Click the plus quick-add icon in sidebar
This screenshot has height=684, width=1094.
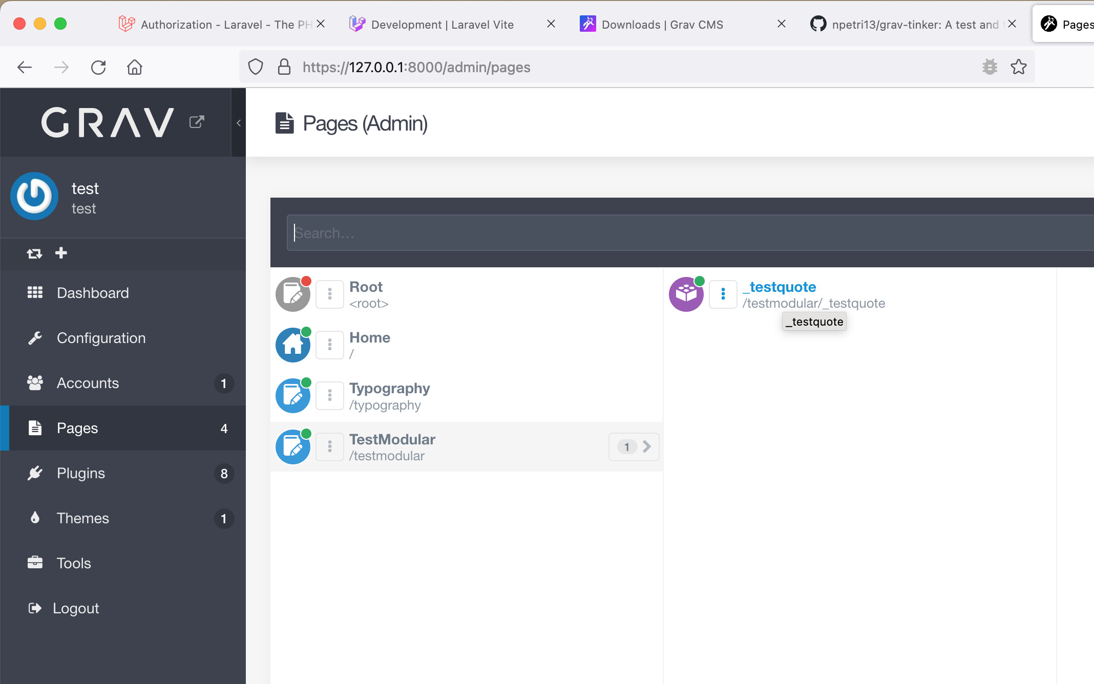click(61, 253)
